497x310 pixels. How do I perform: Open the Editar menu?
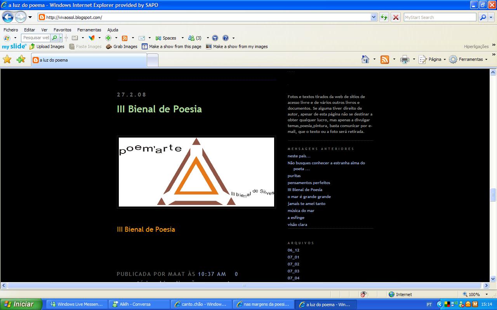(30, 30)
